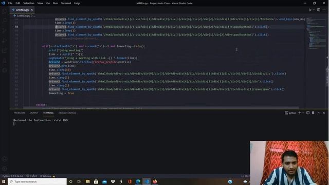The width and height of the screenshot is (329, 185).
Task: Open Windows Start menu
Action: coord(4,181)
